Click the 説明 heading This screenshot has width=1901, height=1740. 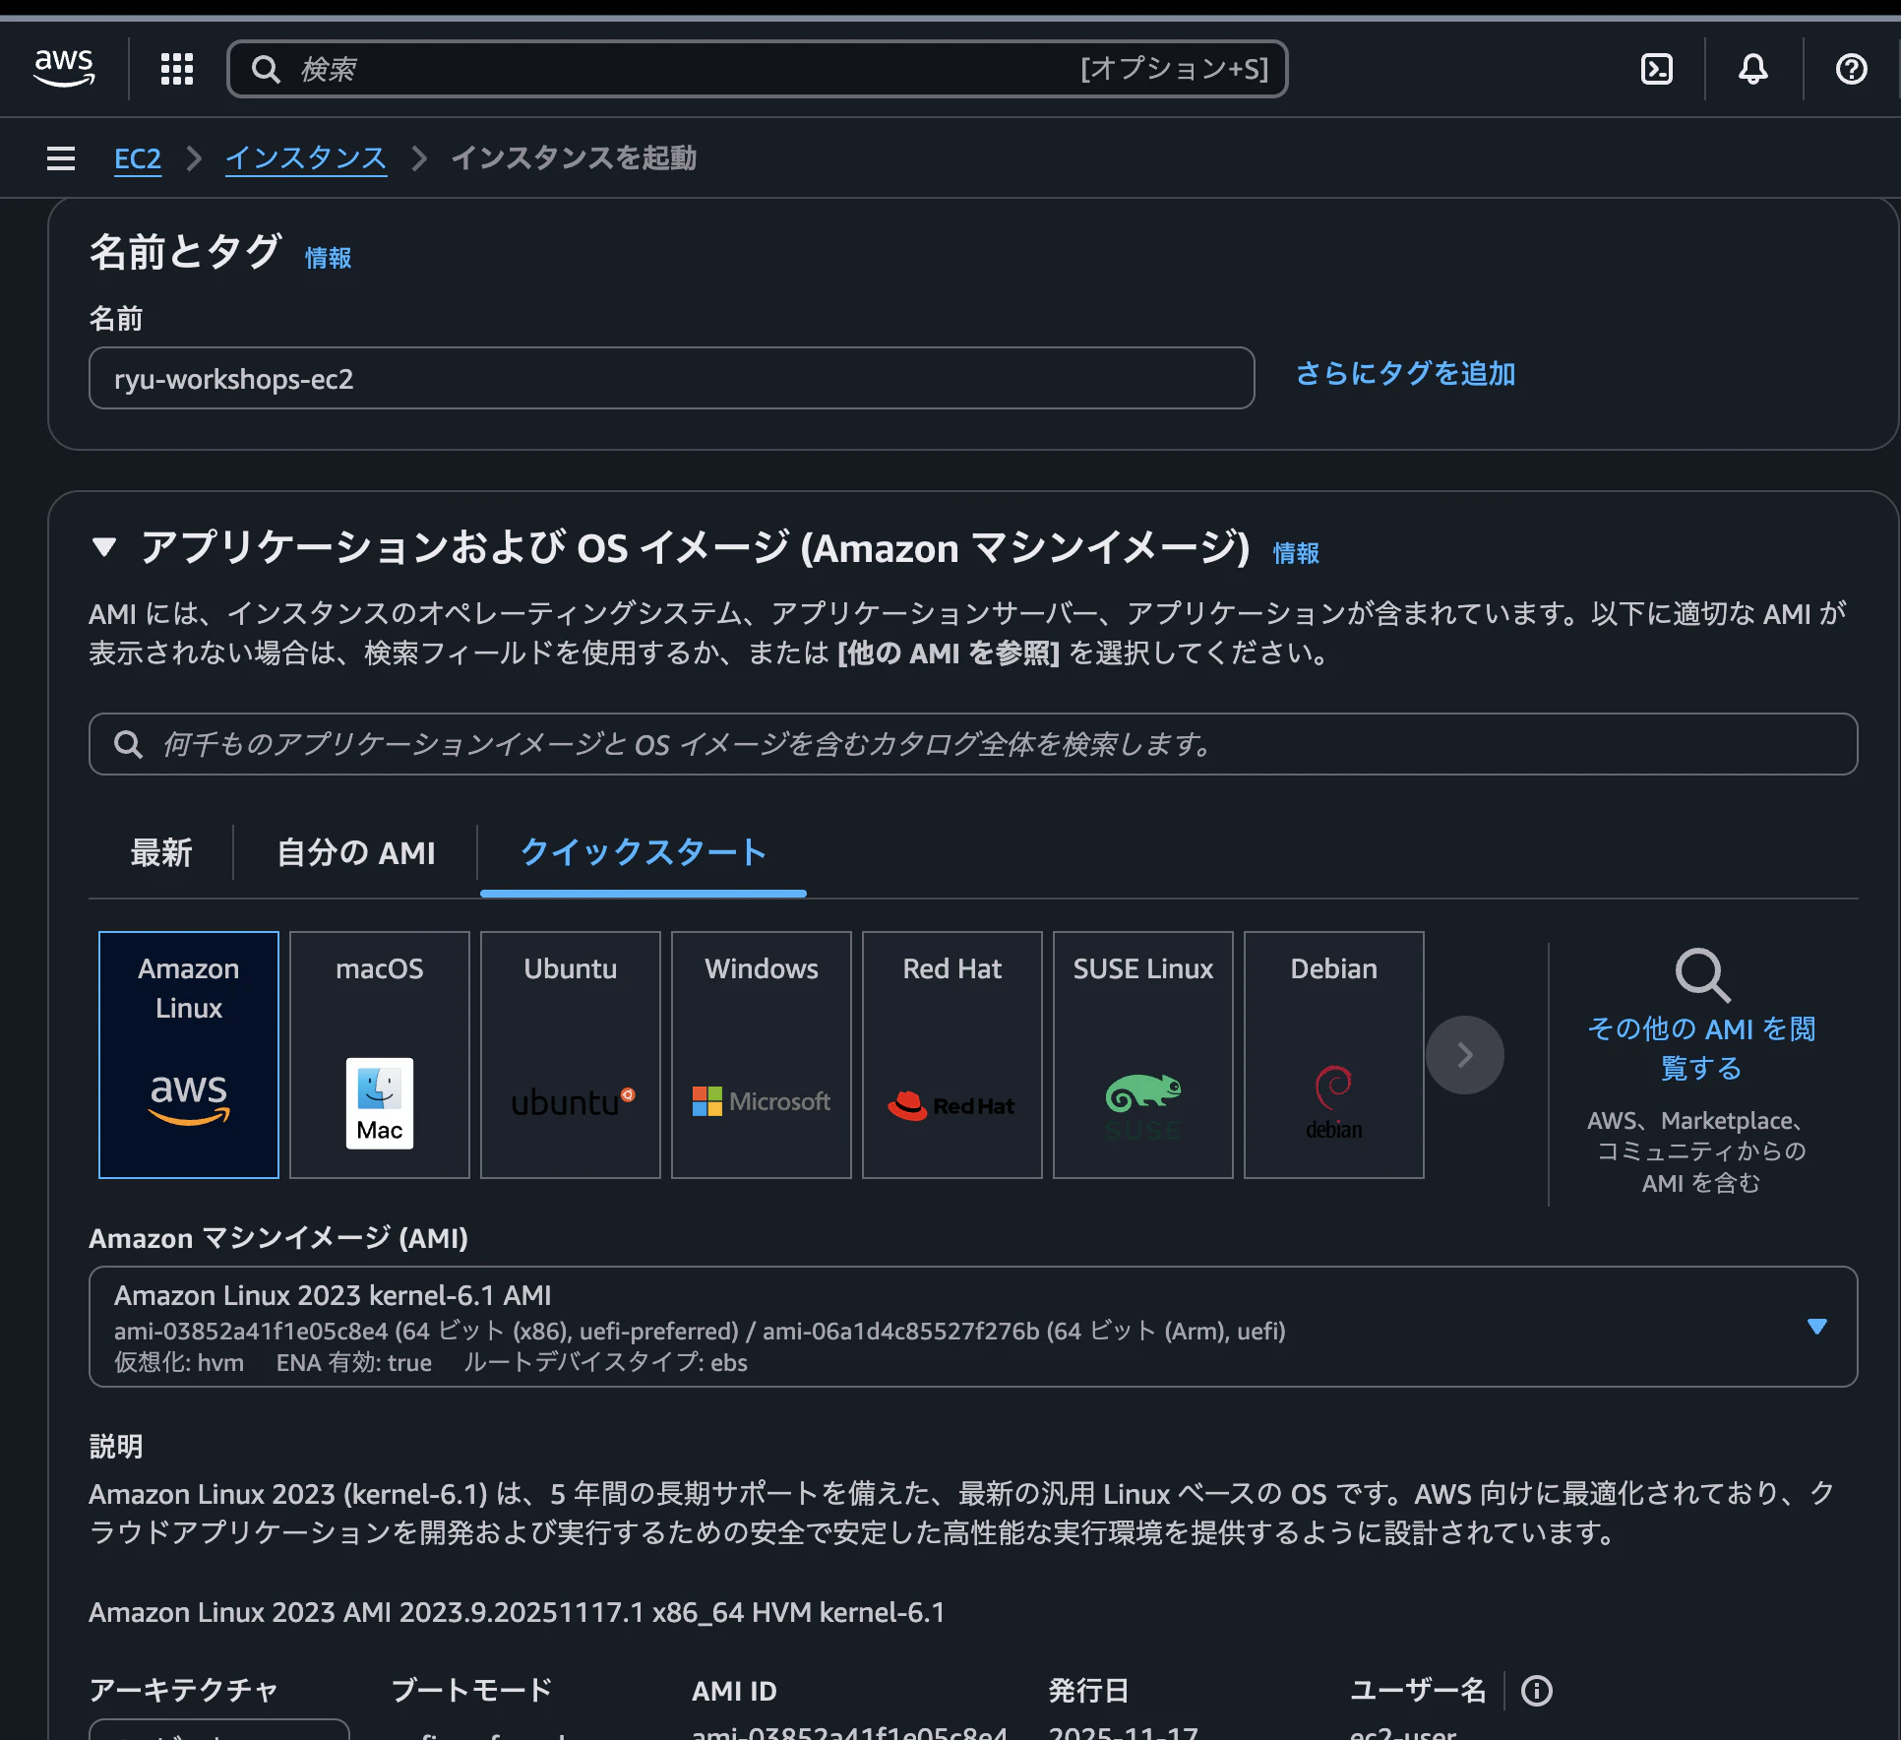116,1447
